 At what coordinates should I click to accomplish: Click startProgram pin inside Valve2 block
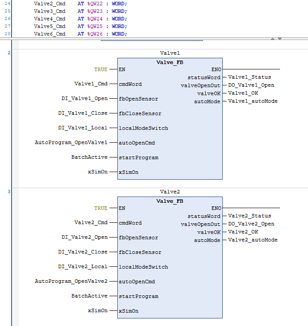pos(138,296)
